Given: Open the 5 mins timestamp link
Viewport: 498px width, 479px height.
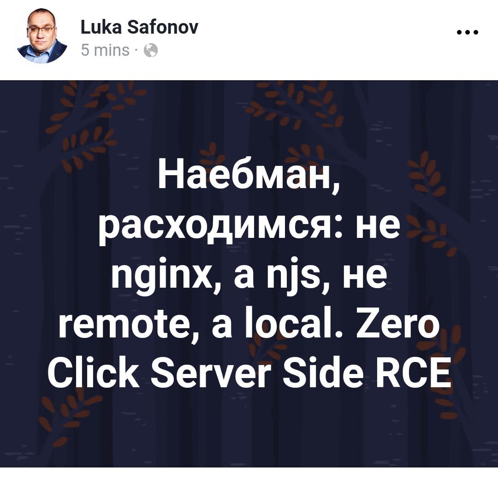Looking at the screenshot, I should click(x=105, y=51).
